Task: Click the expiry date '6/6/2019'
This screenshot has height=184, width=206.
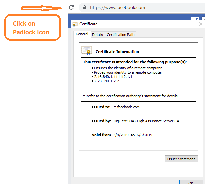Action: 144,135
